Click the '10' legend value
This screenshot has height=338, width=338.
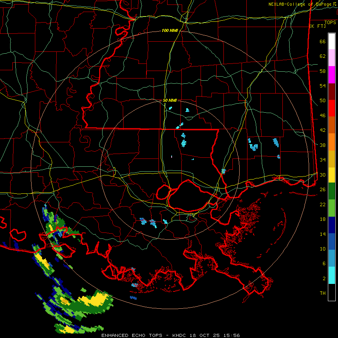323,249
